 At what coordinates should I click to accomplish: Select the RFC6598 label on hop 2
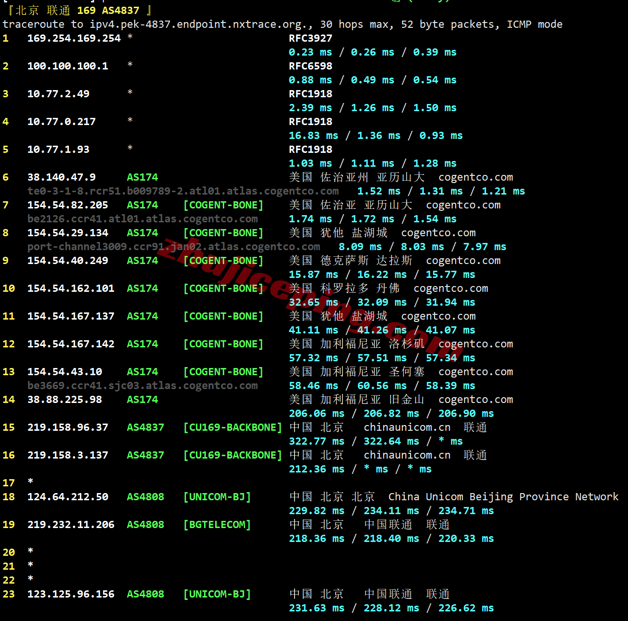point(310,66)
